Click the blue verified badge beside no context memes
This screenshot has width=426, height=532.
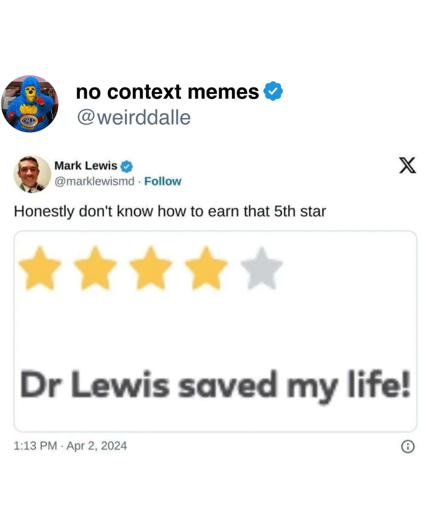click(x=273, y=91)
